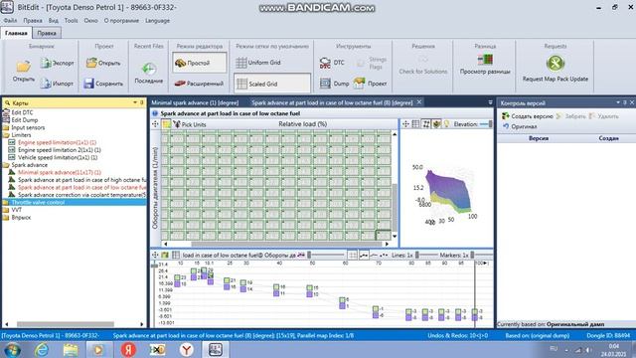The height and width of the screenshot is (358, 636).
Task: Collapse the Spark advance folder
Action: click(x=6, y=165)
